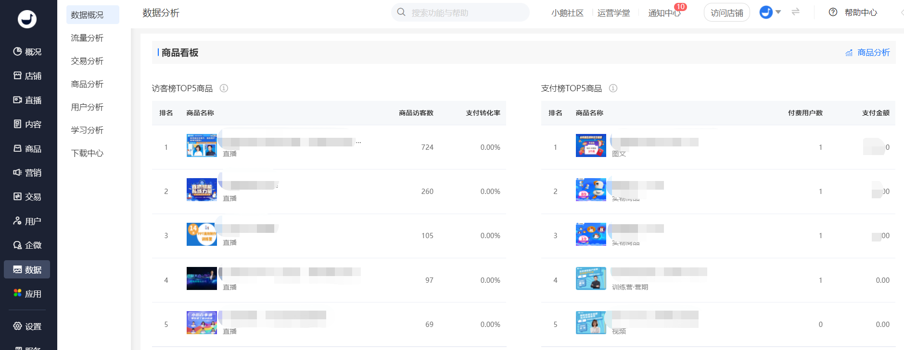Click the 训练营·营期 type label
Image resolution: width=904 pixels, height=350 pixels.
[630, 287]
